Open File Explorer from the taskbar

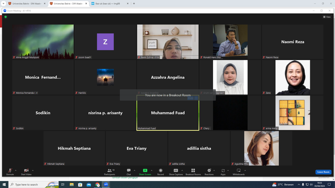(72, 184)
